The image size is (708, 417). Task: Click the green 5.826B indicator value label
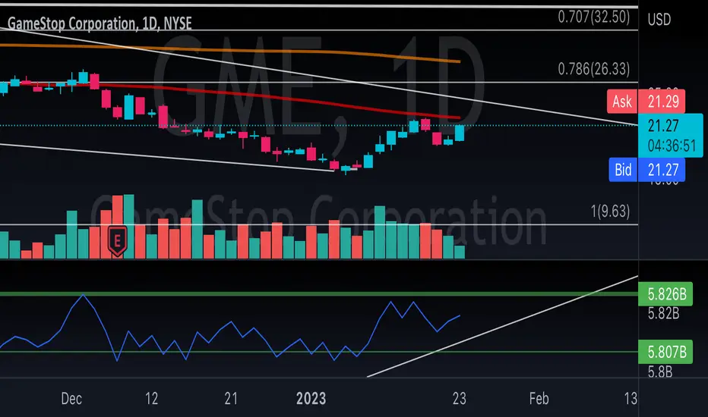pyautogui.click(x=665, y=294)
